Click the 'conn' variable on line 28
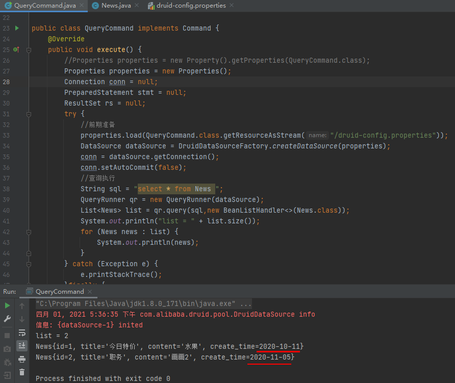The image size is (455, 383). click(117, 82)
